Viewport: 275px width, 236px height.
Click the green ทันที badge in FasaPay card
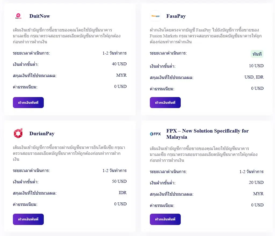click(x=257, y=54)
